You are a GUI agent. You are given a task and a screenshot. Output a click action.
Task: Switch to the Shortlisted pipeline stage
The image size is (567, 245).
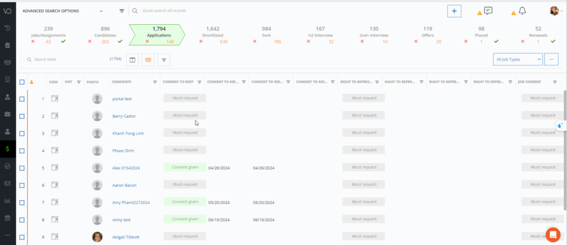click(x=213, y=35)
